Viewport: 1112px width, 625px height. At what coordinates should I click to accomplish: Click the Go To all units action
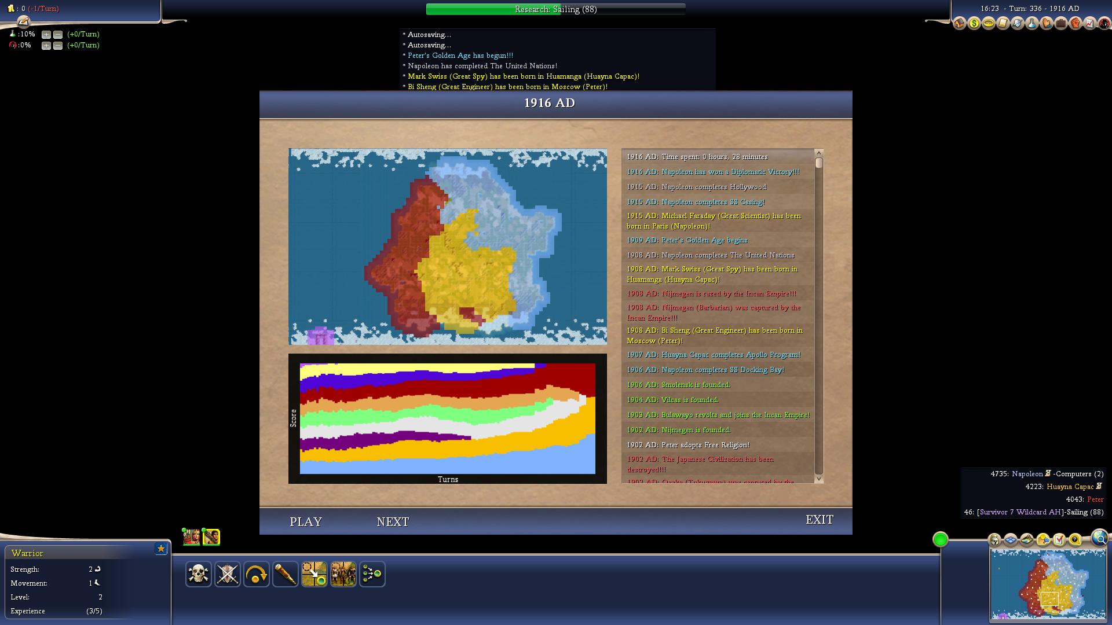[343, 574]
